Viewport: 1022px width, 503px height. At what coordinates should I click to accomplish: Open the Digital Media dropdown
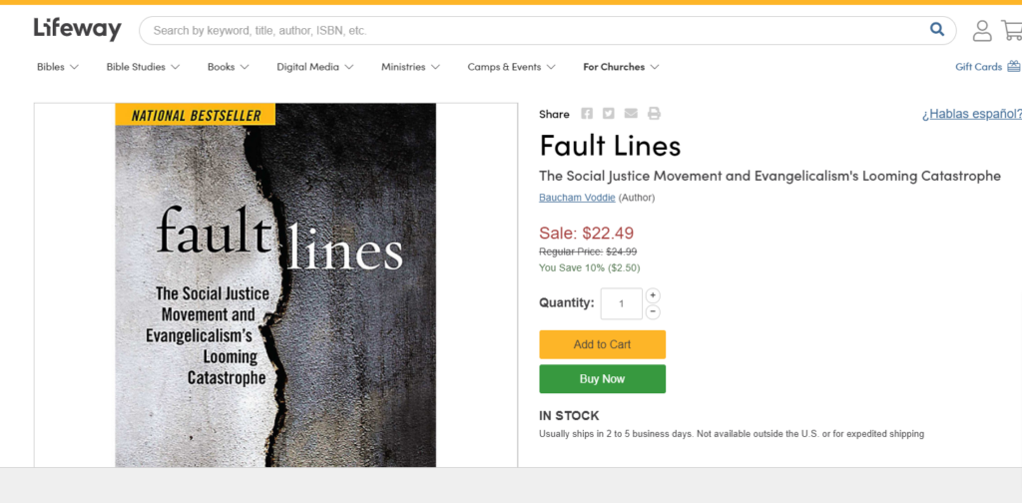coord(314,67)
